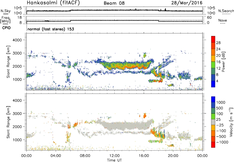Click the '3000' tick on power panel
The height and width of the screenshot is (162, 234).
pyautogui.click(x=17, y=53)
